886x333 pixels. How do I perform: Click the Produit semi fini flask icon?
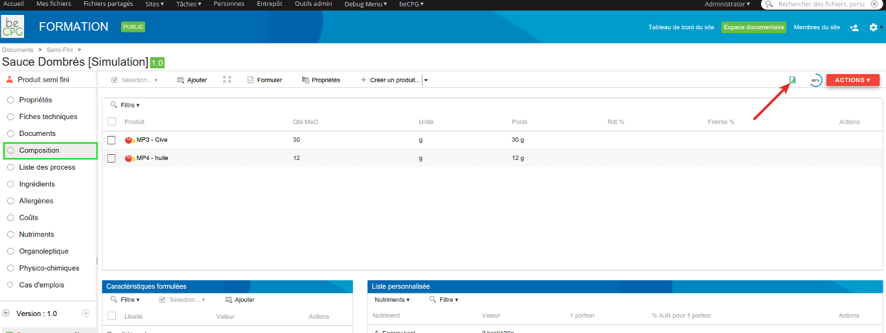[x=9, y=79]
